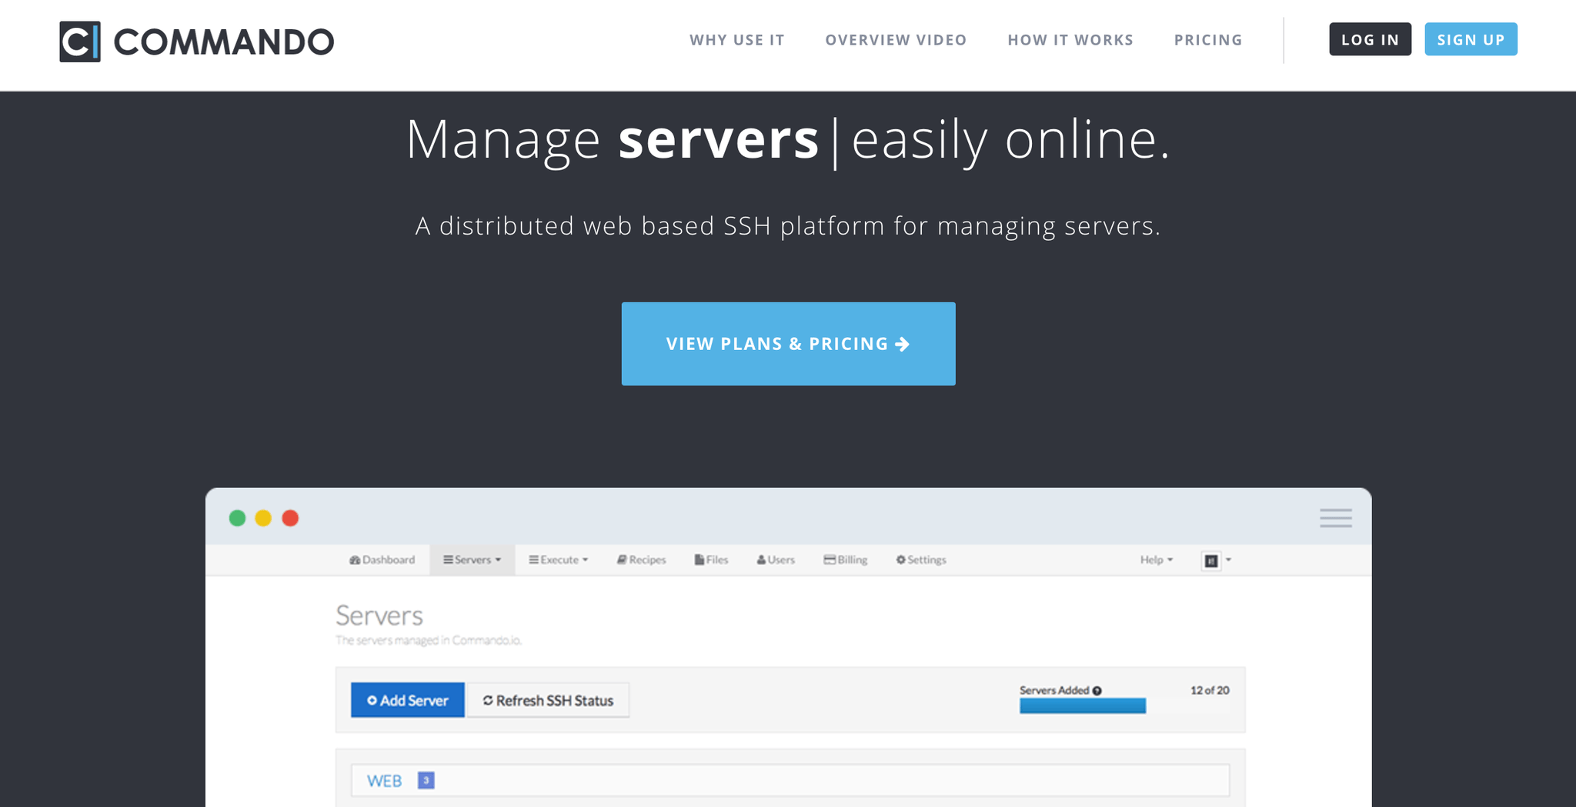1576x807 pixels.
Task: Open the Recipes menu item
Action: [x=641, y=560]
